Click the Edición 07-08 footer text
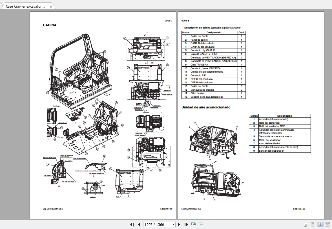 299,209
